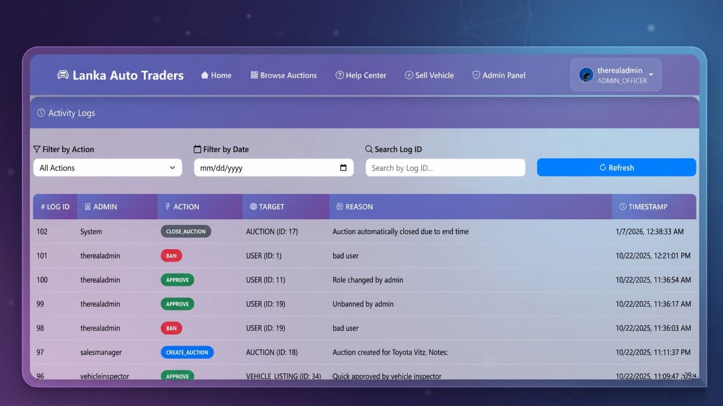Click 'Auction created for Toyota Vitz' reason
The height and width of the screenshot is (406, 723).
tap(390, 352)
